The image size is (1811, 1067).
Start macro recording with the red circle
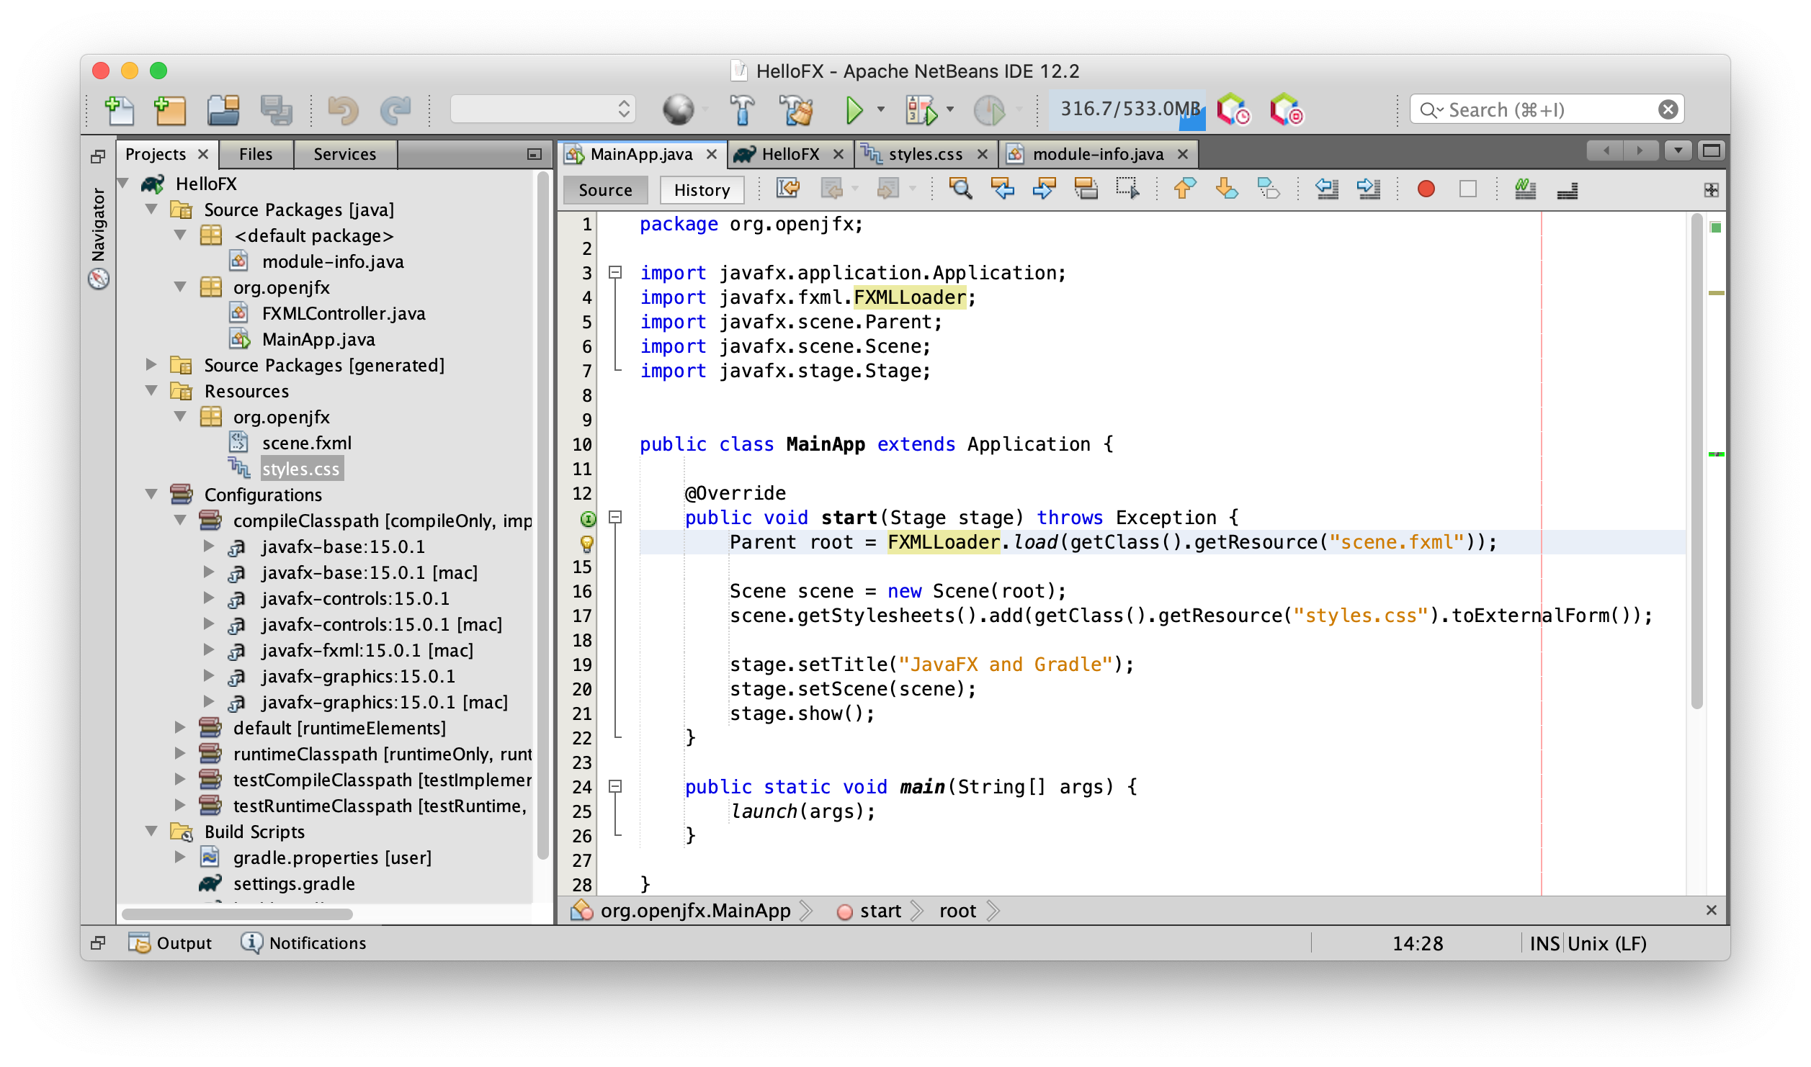coord(1426,189)
